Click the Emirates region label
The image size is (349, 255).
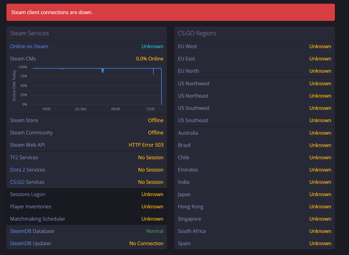(188, 170)
